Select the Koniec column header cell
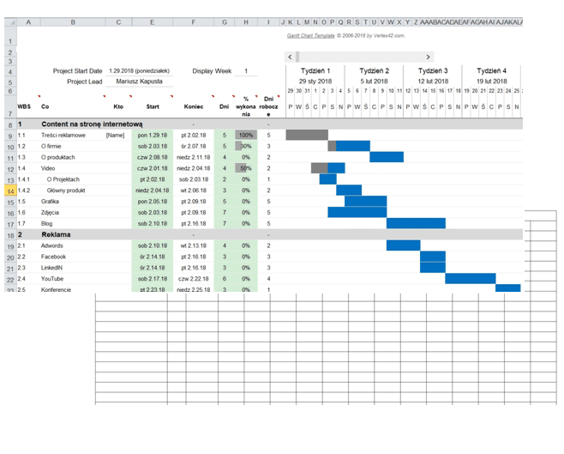This screenshot has height=454, width=564. pos(194,106)
